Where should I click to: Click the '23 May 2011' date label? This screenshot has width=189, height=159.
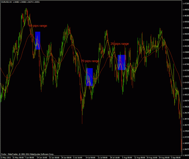tap(6, 157)
